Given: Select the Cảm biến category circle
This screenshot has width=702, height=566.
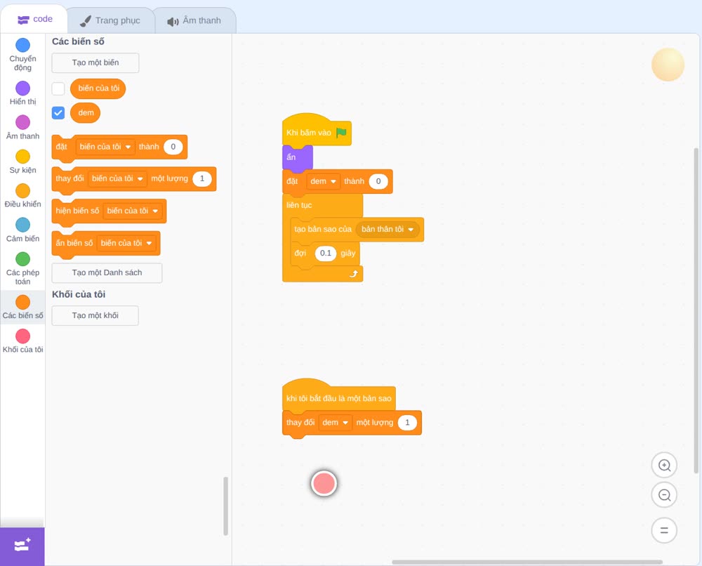Looking at the screenshot, I should click(23, 225).
